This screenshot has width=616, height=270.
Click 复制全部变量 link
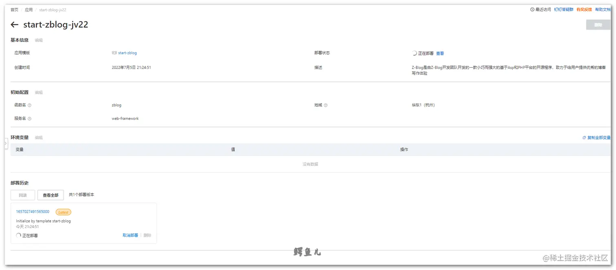[x=599, y=138]
